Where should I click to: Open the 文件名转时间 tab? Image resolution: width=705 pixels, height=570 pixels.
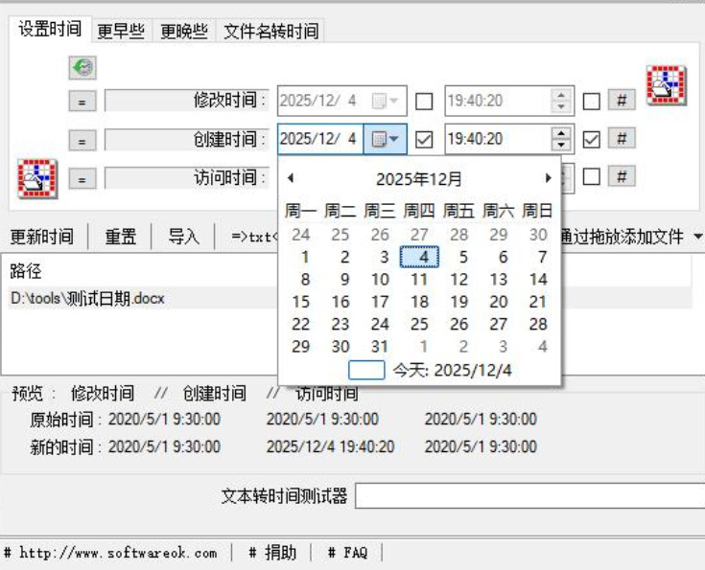pyautogui.click(x=271, y=31)
